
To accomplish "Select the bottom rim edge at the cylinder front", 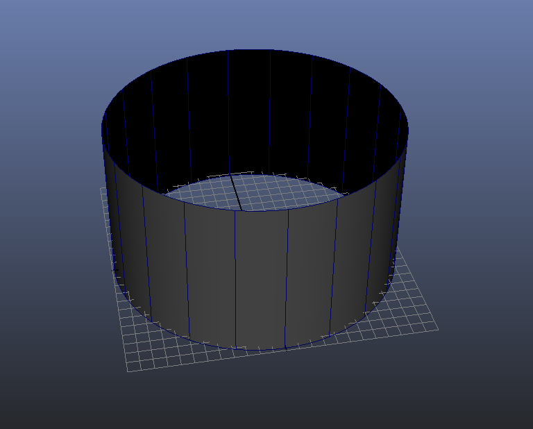I will tap(261, 348).
